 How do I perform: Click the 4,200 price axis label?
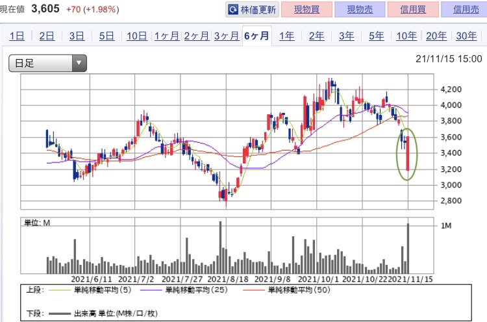click(451, 90)
